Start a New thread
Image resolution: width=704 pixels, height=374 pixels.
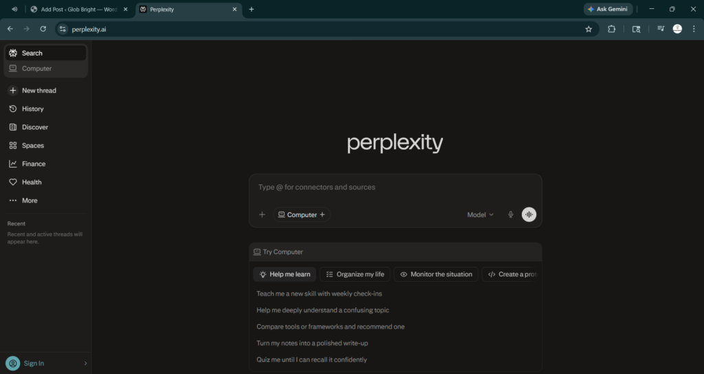(x=38, y=91)
